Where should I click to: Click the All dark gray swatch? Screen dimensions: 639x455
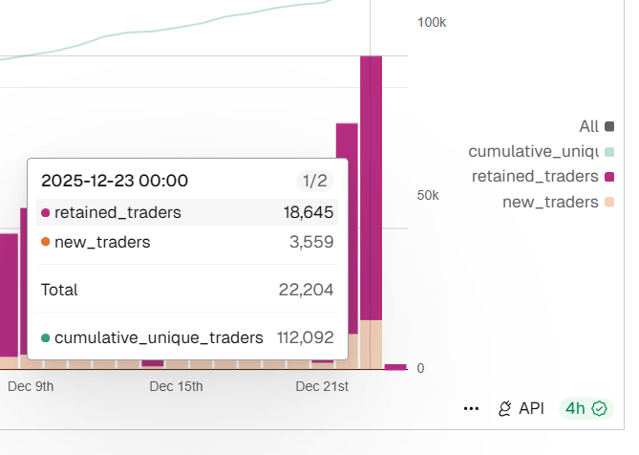pyautogui.click(x=609, y=126)
